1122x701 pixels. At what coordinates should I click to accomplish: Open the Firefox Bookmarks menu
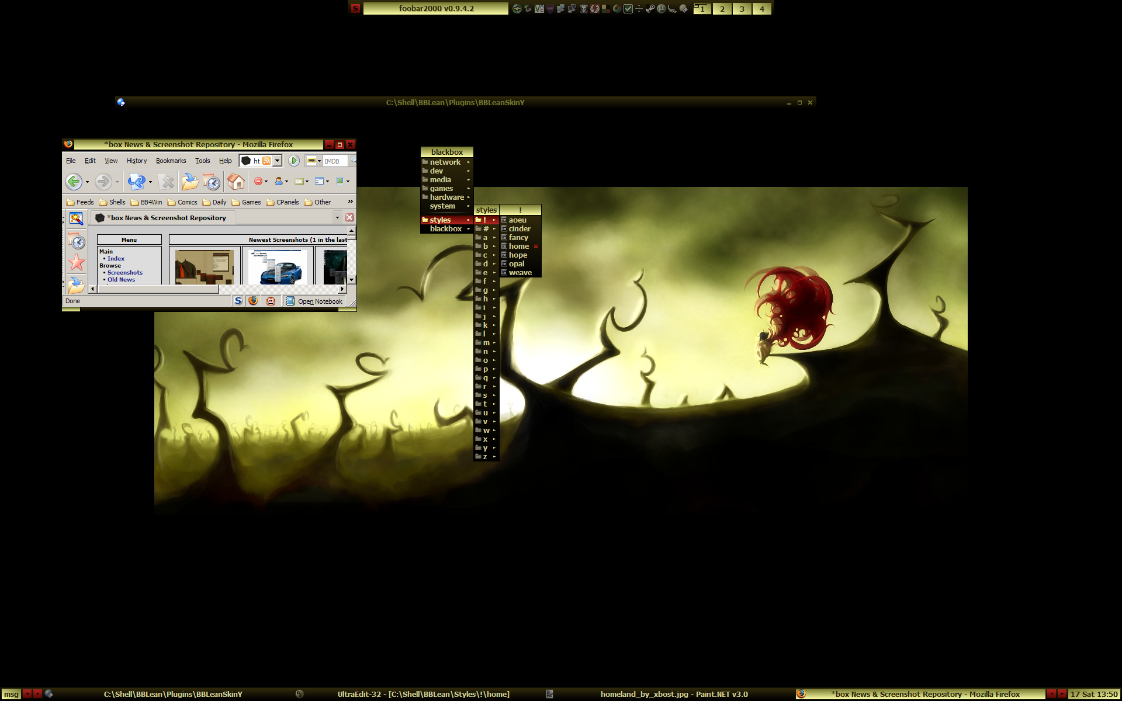[x=171, y=161]
